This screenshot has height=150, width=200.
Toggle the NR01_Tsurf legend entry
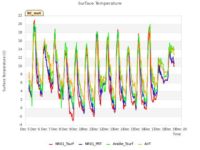62,144
